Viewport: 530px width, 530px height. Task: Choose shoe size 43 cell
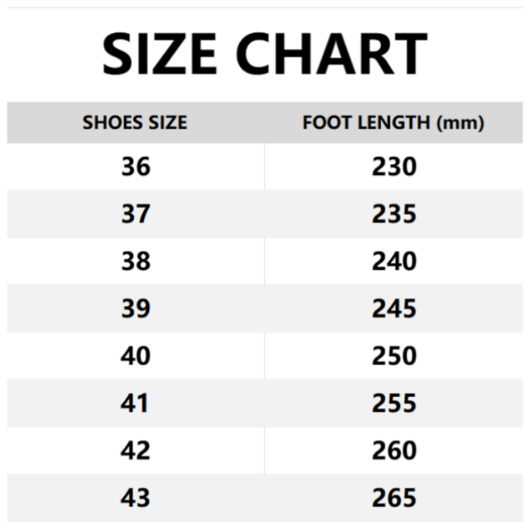click(x=135, y=498)
